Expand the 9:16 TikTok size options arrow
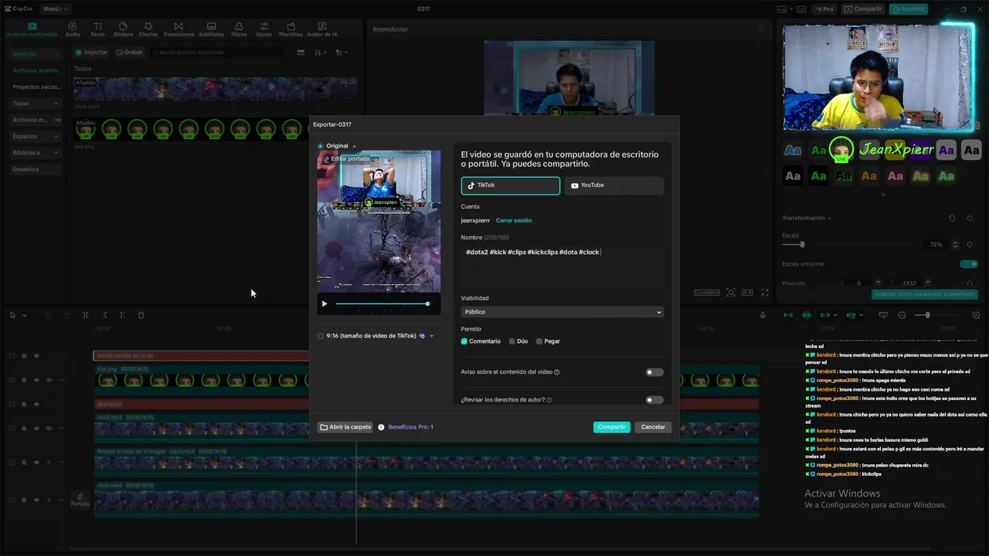The image size is (989, 556). pyautogui.click(x=432, y=336)
